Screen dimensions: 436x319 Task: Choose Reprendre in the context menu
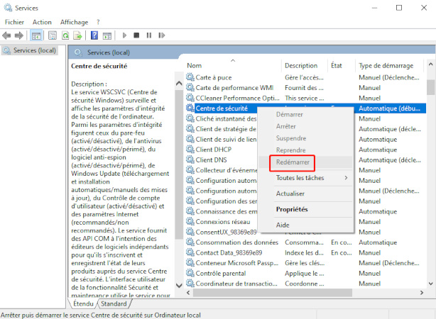(291, 150)
